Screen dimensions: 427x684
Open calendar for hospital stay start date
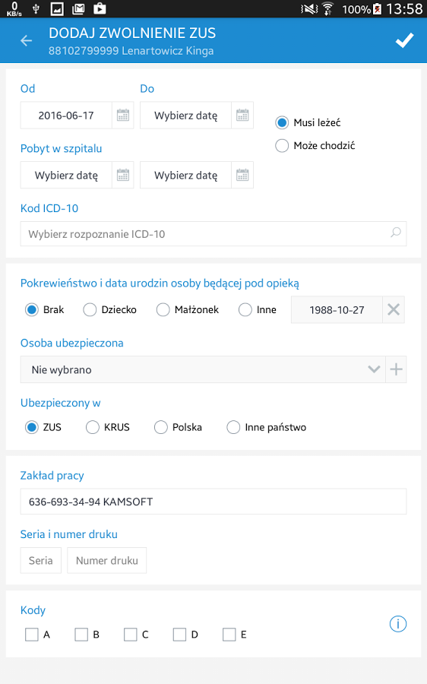(x=123, y=175)
